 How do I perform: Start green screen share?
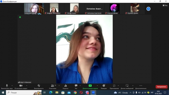coord(90,87)
